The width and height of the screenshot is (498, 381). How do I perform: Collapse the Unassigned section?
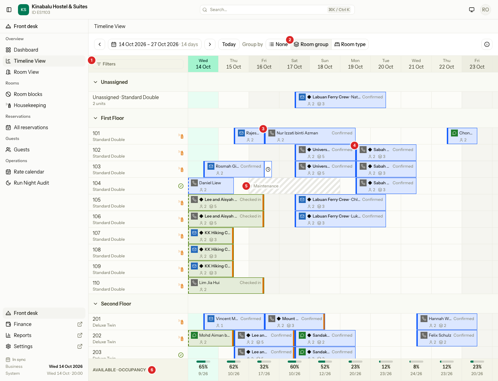[95, 82]
